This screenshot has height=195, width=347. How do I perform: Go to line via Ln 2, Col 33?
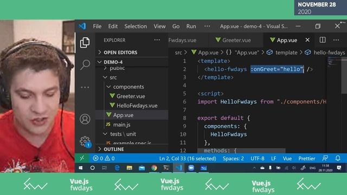click(x=188, y=159)
